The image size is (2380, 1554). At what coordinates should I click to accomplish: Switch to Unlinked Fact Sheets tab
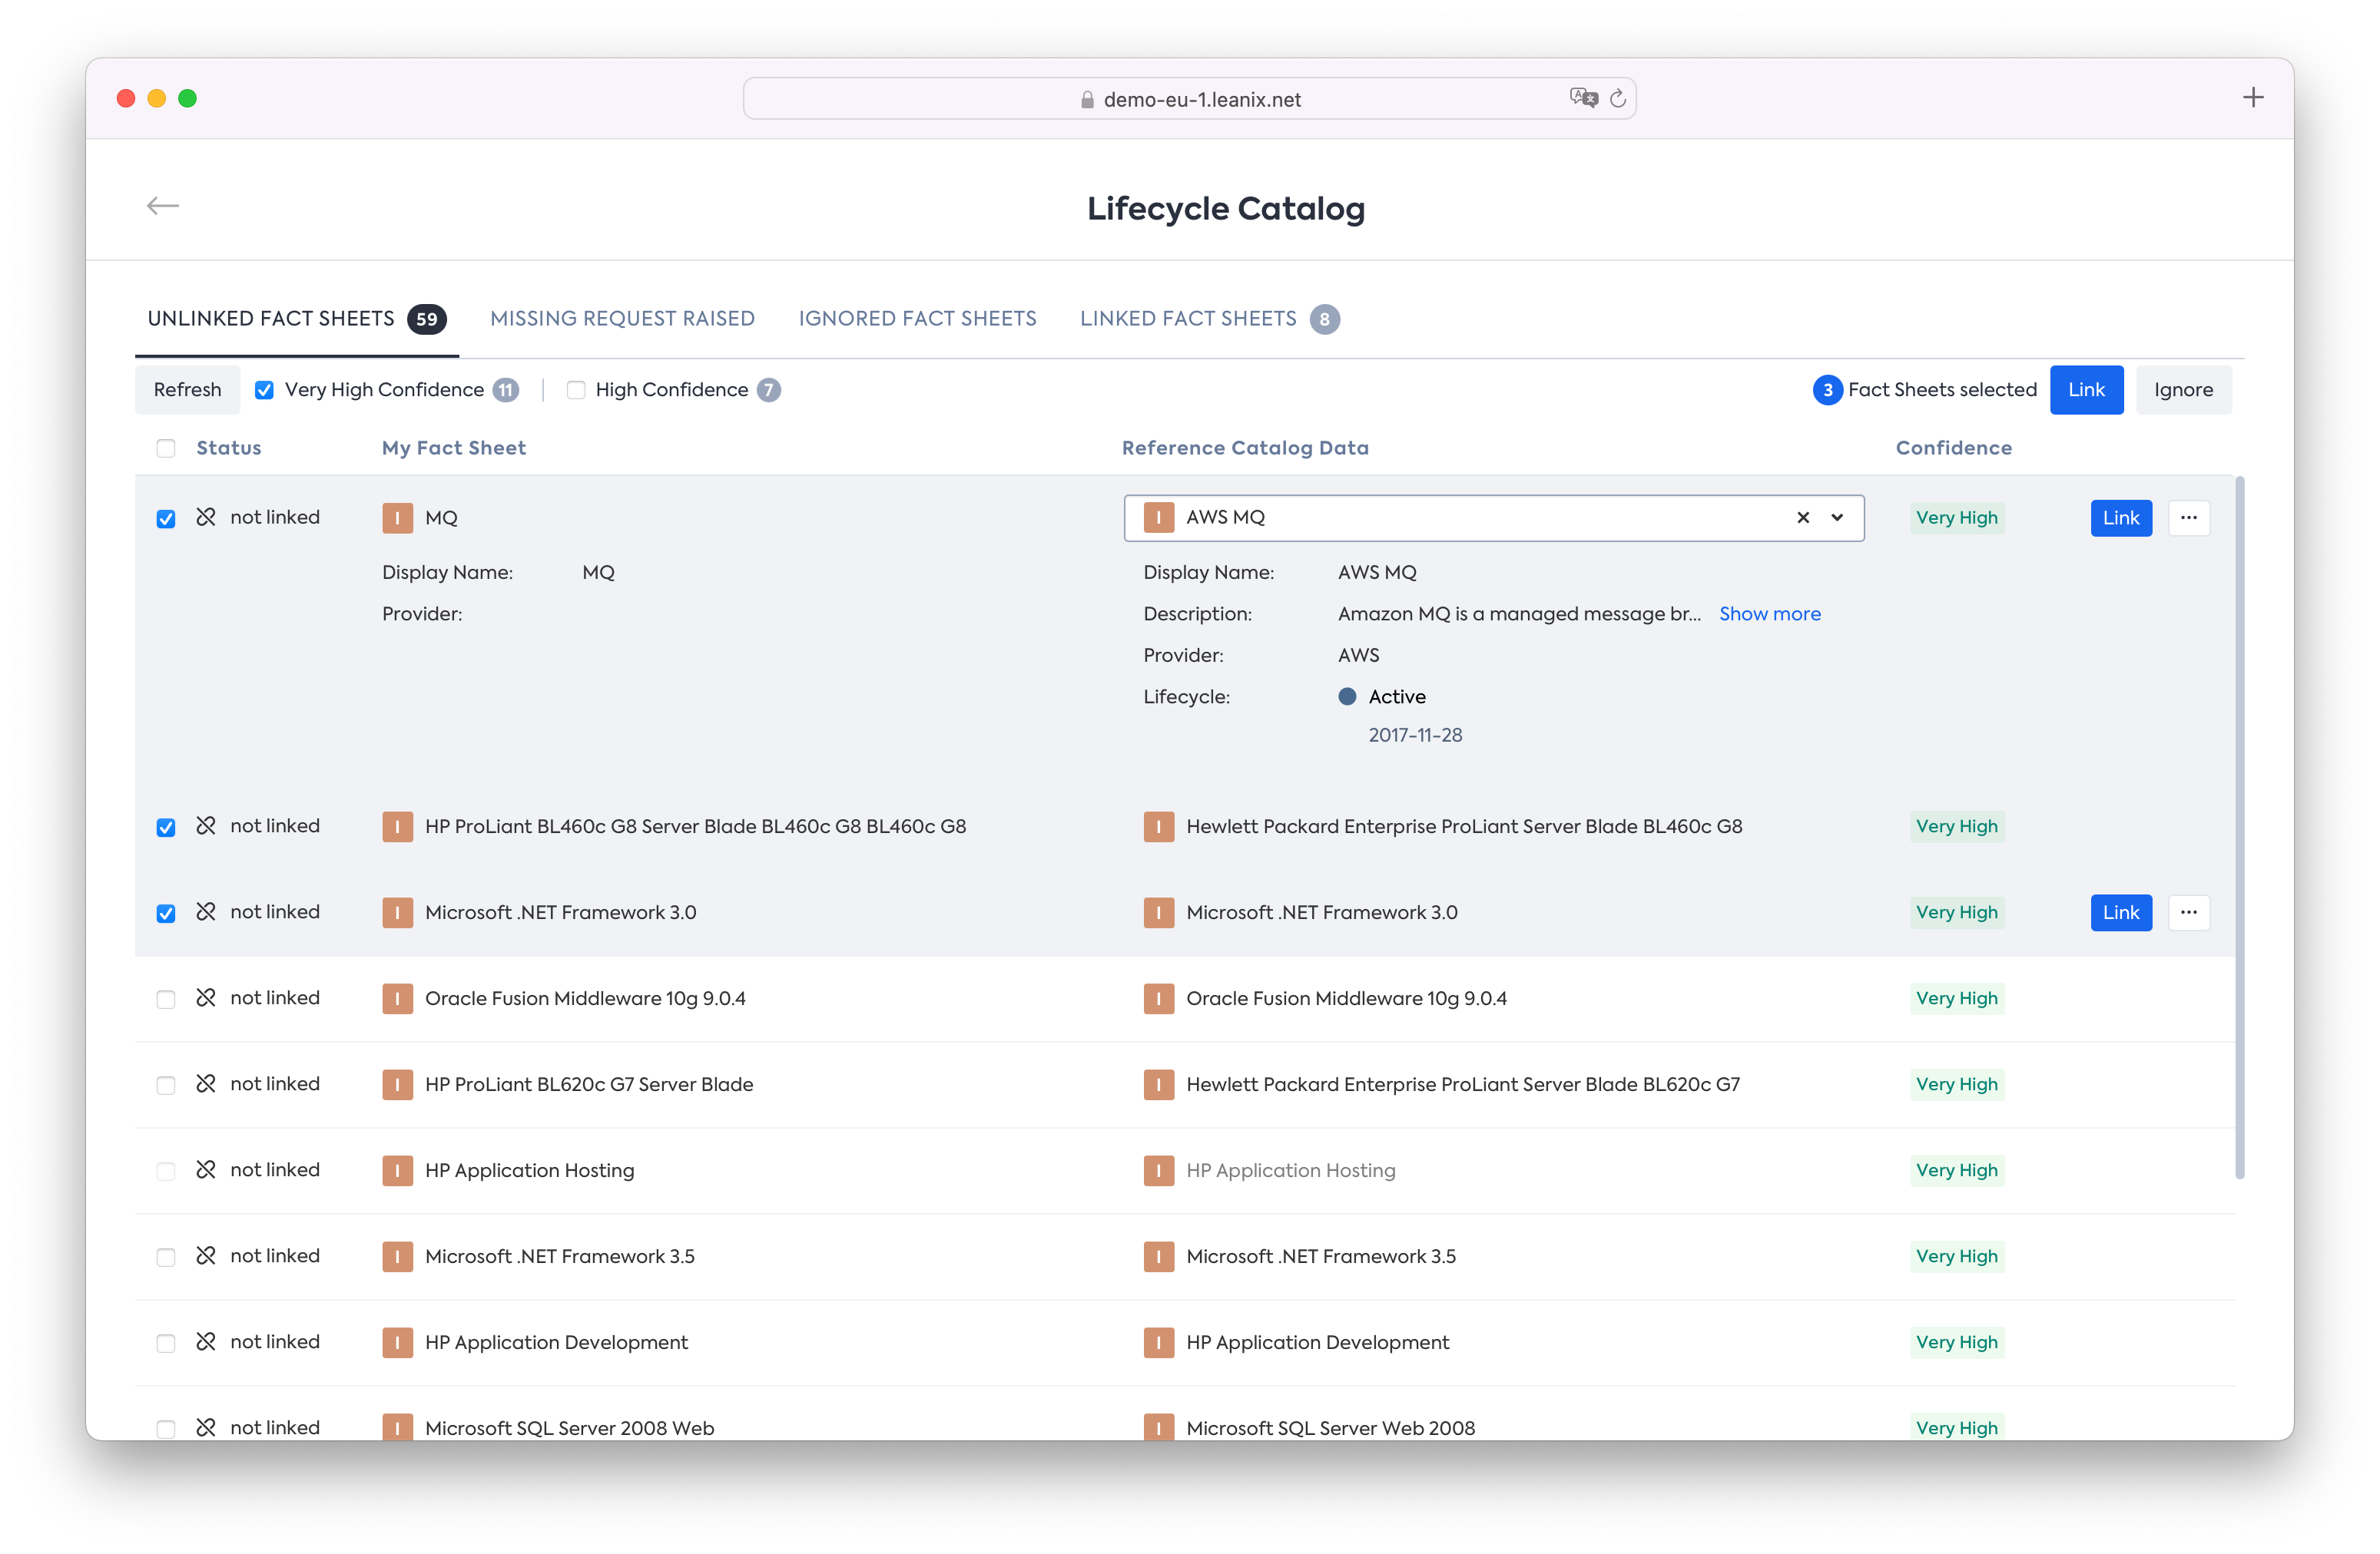[296, 319]
